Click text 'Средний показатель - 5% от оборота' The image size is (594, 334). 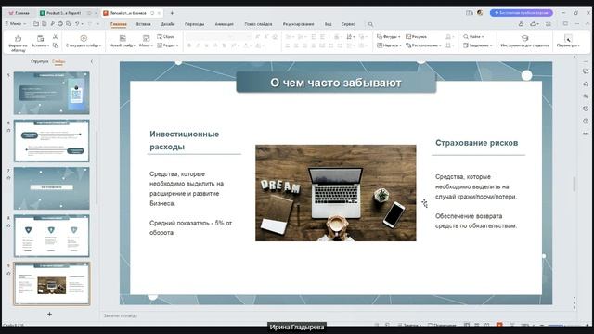[190, 227]
